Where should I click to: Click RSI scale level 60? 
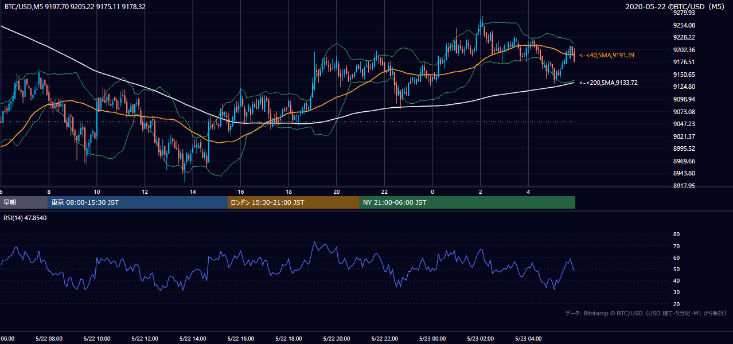coord(676,257)
